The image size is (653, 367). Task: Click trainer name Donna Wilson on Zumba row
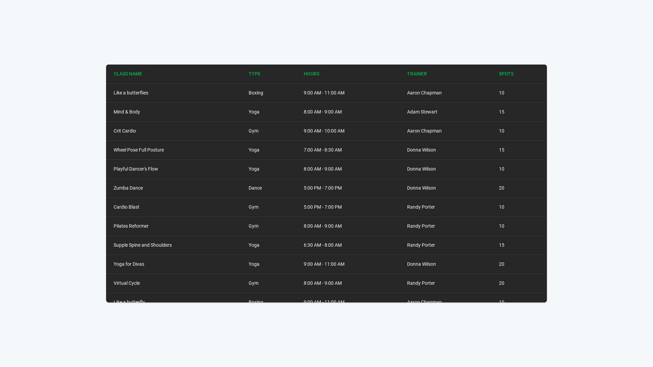(421, 188)
